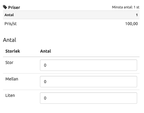The image size is (144, 113).
Task: Click the gray Antal header row of the price table
Action: (x=71, y=15)
